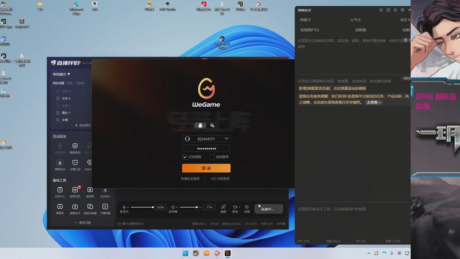Open QQ 扫码登录 QR login link
The height and width of the screenshot is (259, 460).
[x=220, y=178]
